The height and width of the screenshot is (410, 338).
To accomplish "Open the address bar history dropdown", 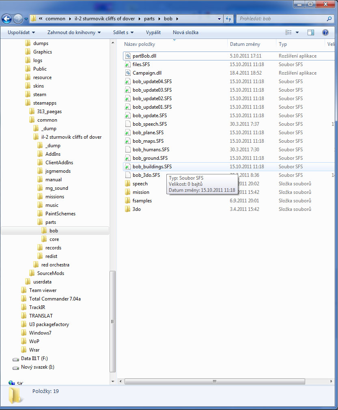I will point(219,19).
